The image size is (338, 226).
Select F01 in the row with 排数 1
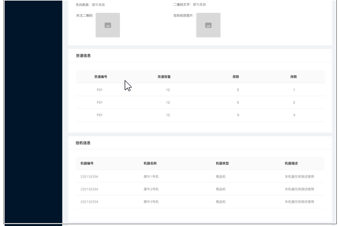100,90
